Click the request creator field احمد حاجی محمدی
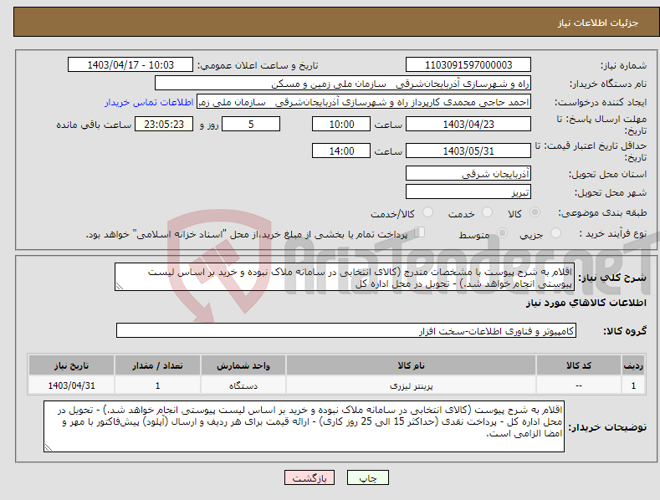This screenshot has height=500, width=660. click(x=364, y=102)
